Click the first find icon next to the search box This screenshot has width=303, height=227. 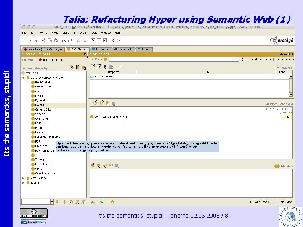coord(57,202)
